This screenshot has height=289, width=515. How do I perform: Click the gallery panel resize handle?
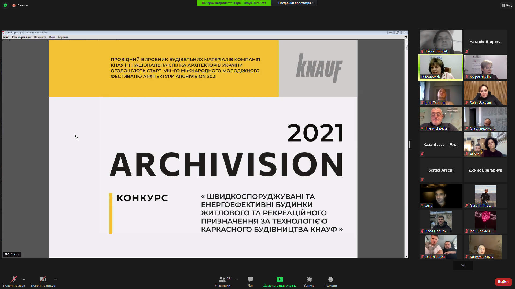410,144
